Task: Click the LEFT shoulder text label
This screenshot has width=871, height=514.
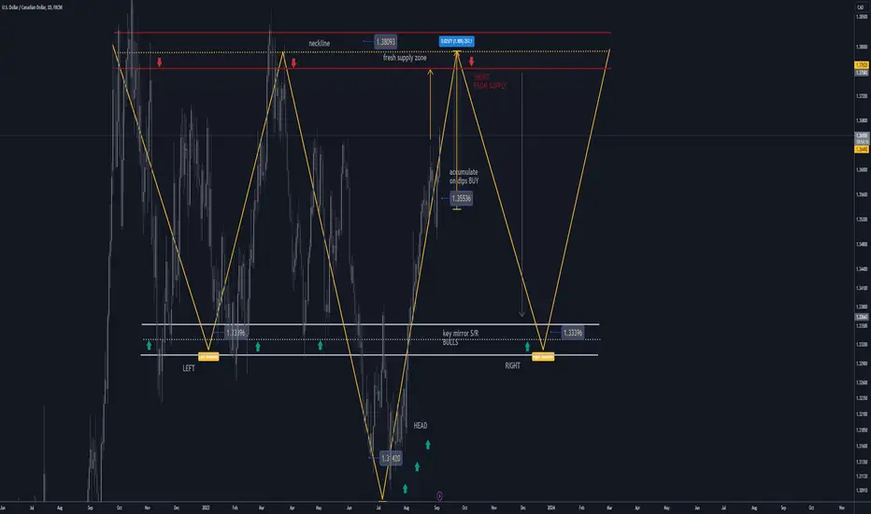Action: [189, 368]
